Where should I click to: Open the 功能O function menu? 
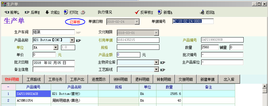(52, 12)
